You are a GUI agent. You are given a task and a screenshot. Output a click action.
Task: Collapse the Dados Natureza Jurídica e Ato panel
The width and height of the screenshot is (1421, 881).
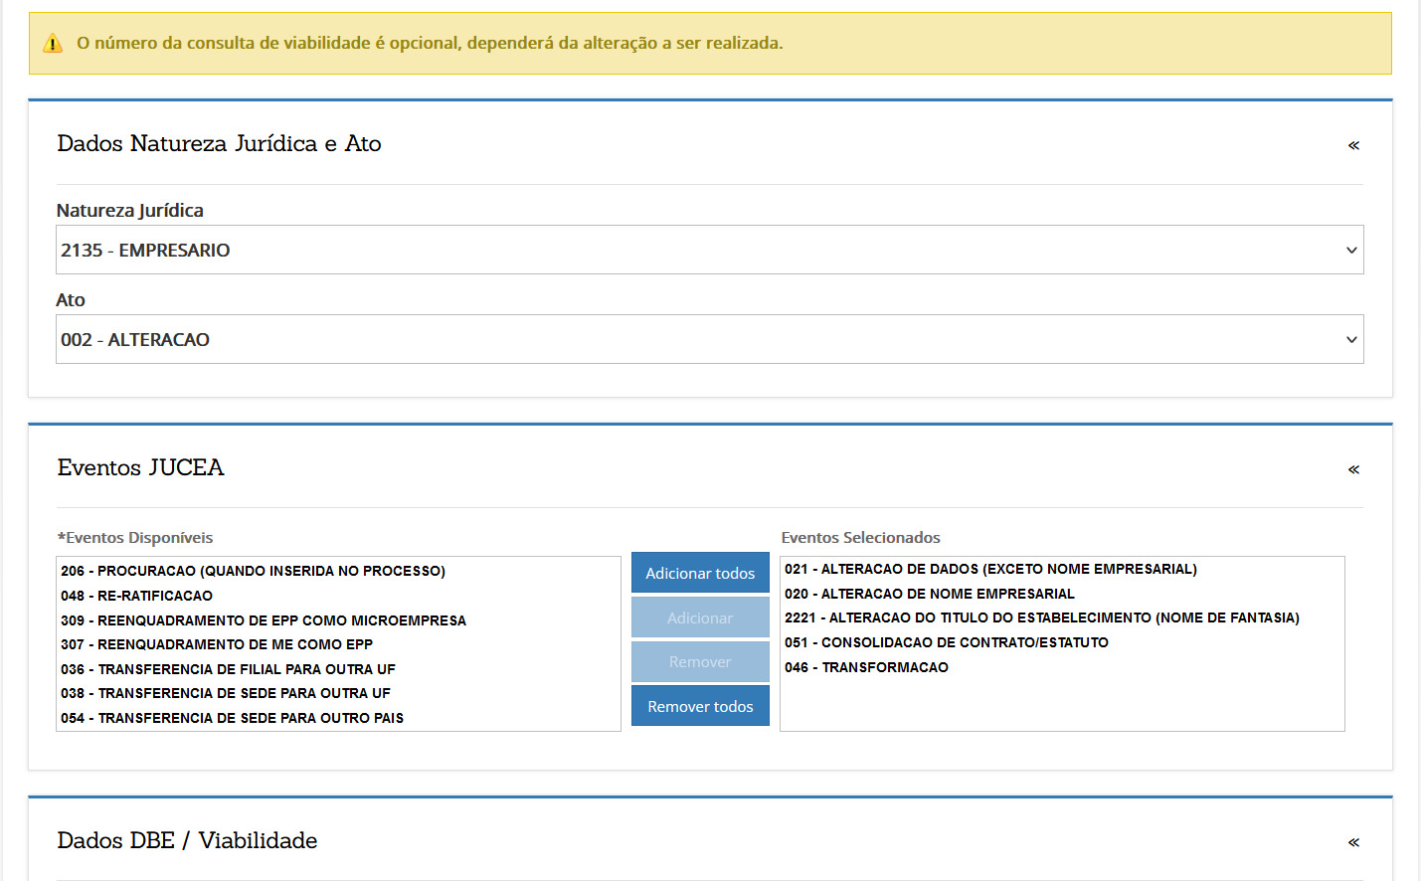pos(1353,145)
